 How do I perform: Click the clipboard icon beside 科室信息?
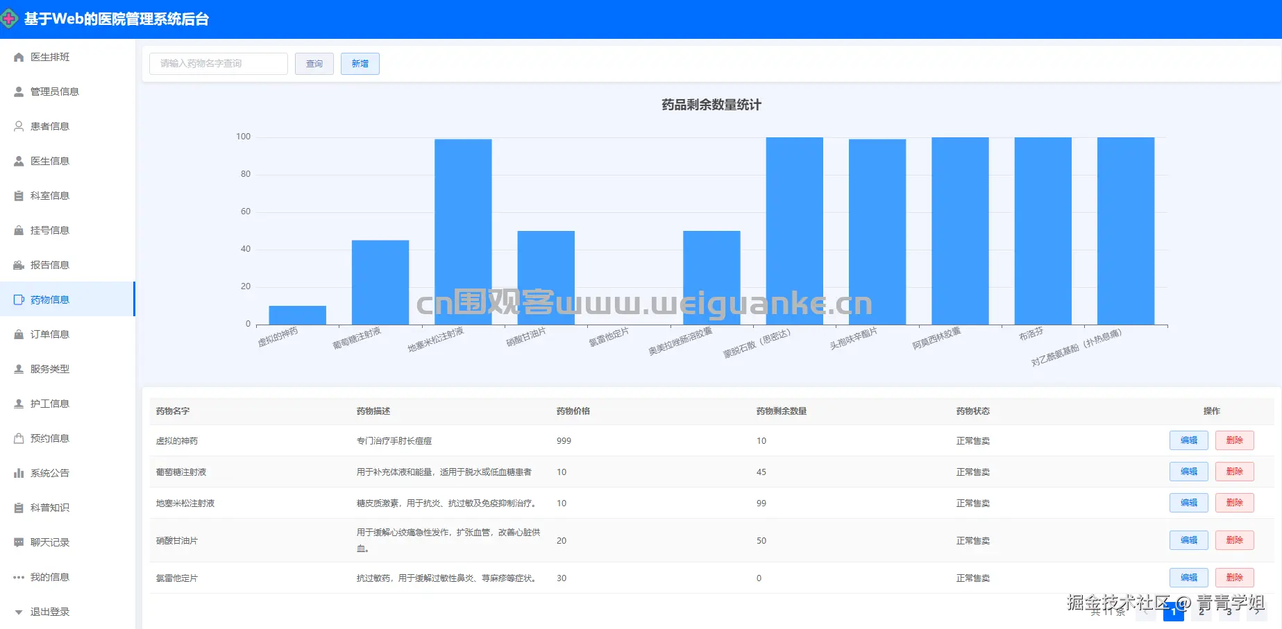click(x=19, y=196)
